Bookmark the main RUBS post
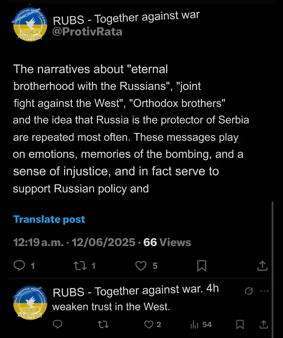The height and width of the screenshot is (338, 283). tap(202, 266)
